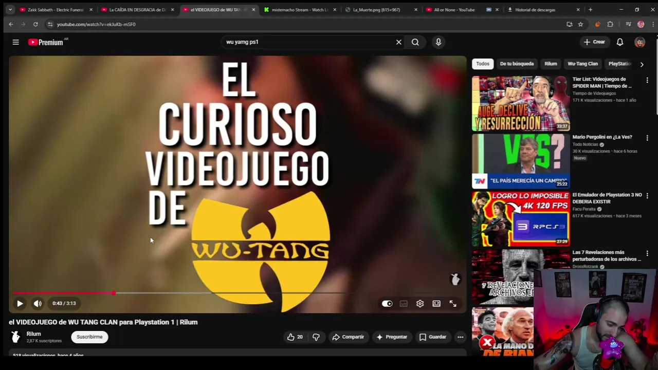This screenshot has width=658, height=370.
Task: Open the La Mano de Bianchi video thumbnail
Action: 503,331
